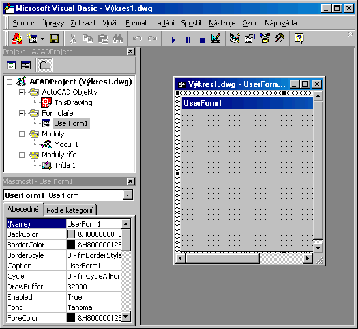The height and width of the screenshot is (329, 358).
Task: Open the Nástroje menu
Action: pyautogui.click(x=222, y=23)
